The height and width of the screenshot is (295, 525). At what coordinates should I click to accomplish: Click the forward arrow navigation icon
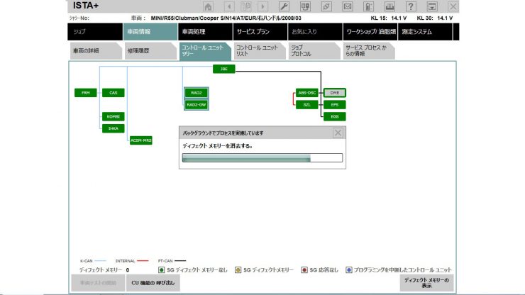[x=262, y=6]
